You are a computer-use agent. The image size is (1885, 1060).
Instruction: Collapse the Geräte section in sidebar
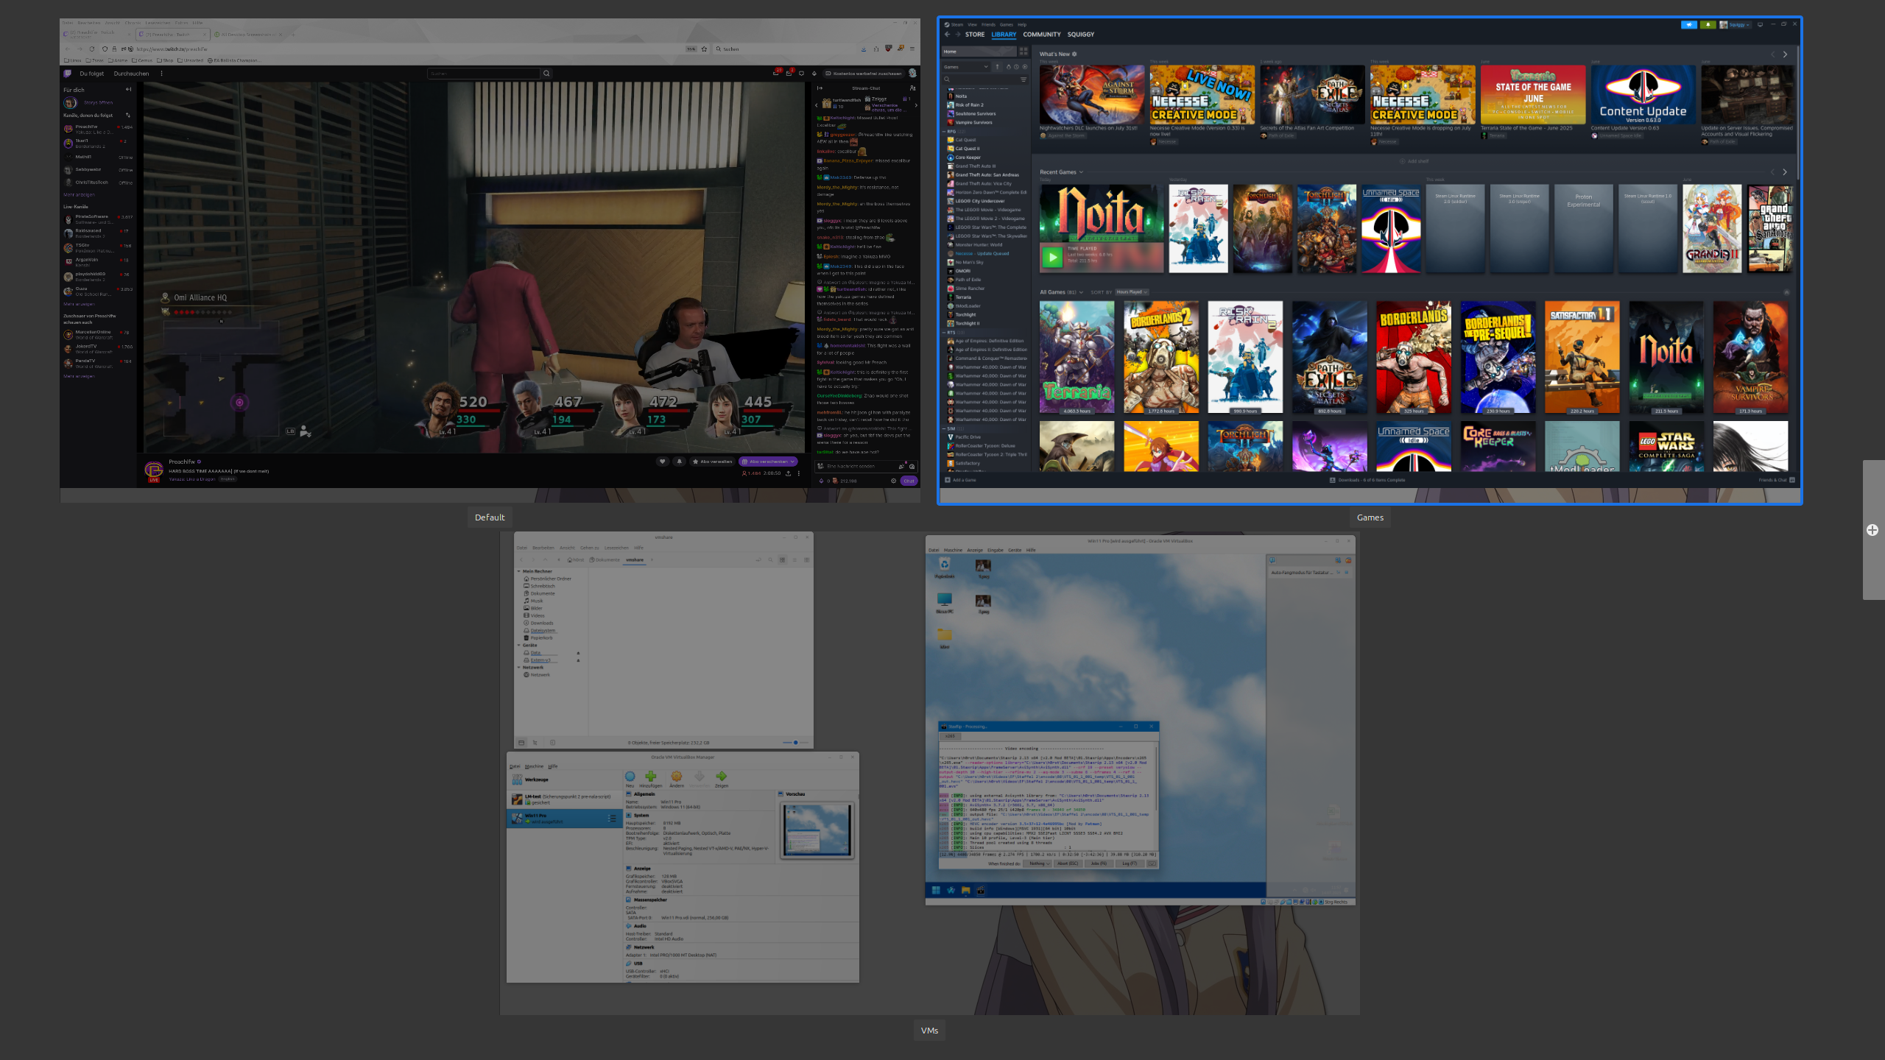pyautogui.click(x=518, y=646)
